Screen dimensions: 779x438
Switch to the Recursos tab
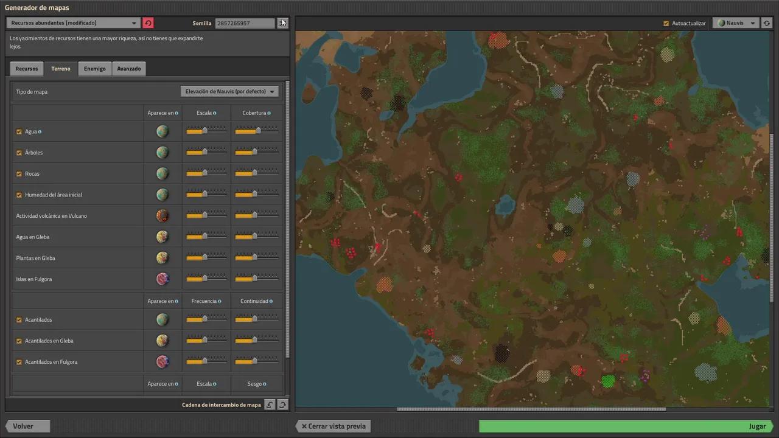(27, 69)
